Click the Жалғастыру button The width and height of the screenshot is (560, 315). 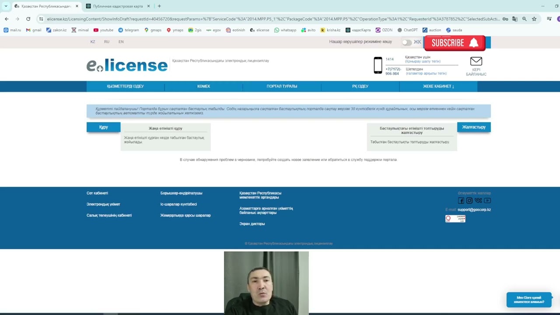[474, 127]
